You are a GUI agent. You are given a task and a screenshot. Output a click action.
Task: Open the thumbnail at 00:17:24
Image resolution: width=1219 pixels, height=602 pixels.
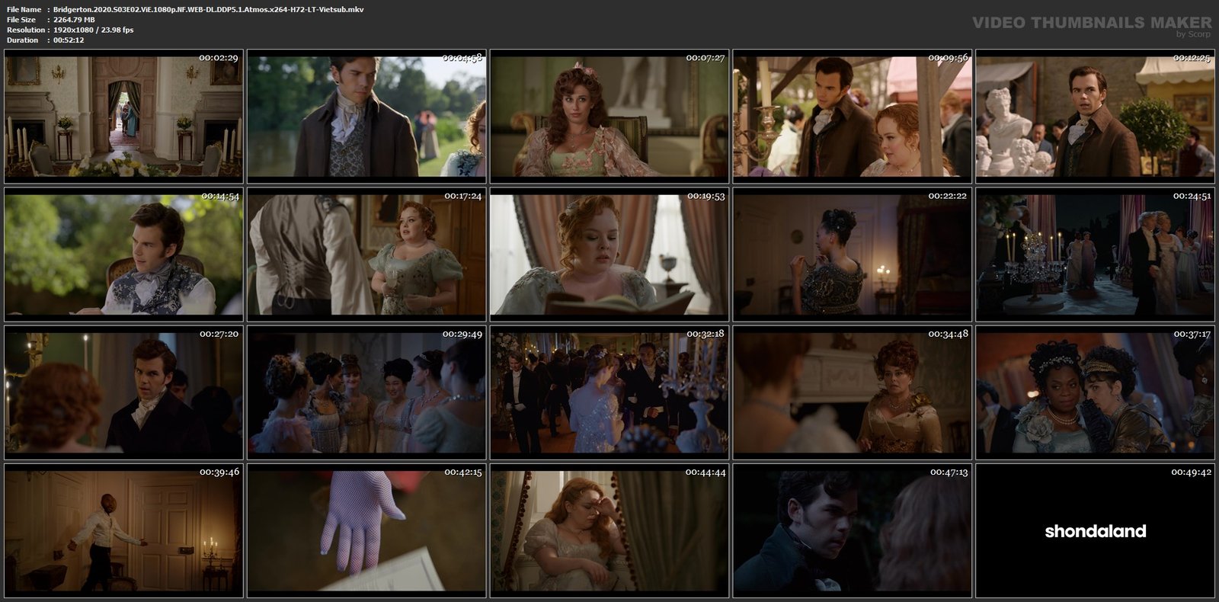pos(366,255)
